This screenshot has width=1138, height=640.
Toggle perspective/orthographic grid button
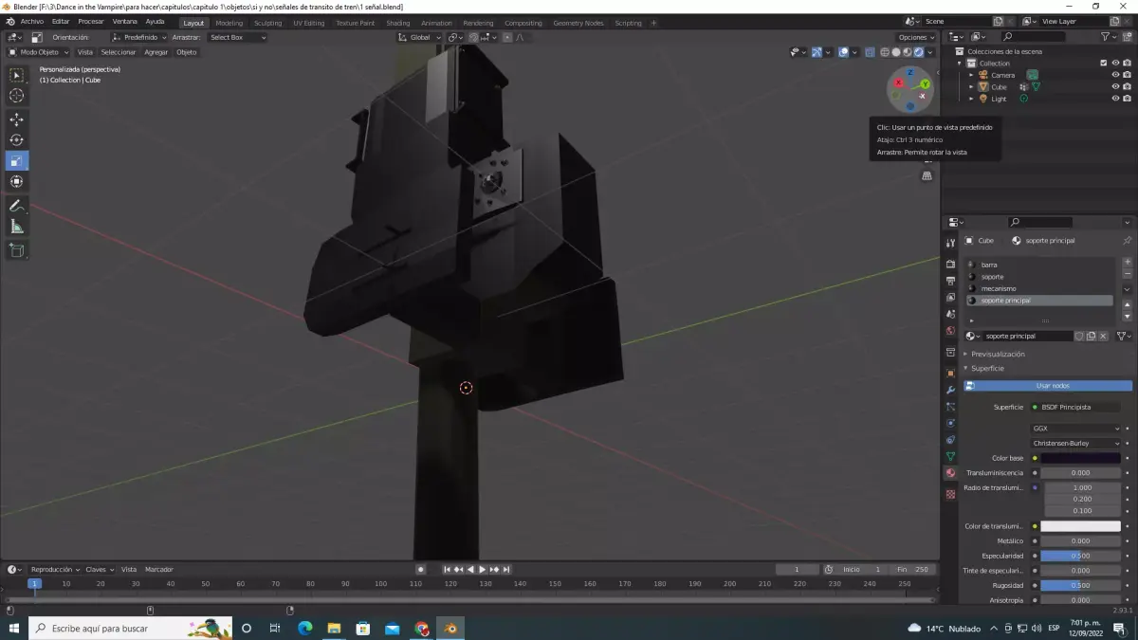coord(927,175)
